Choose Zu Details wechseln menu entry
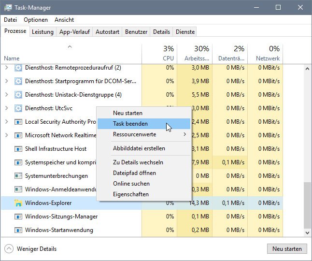Screen dimensions: 312x261 (x=144, y=162)
